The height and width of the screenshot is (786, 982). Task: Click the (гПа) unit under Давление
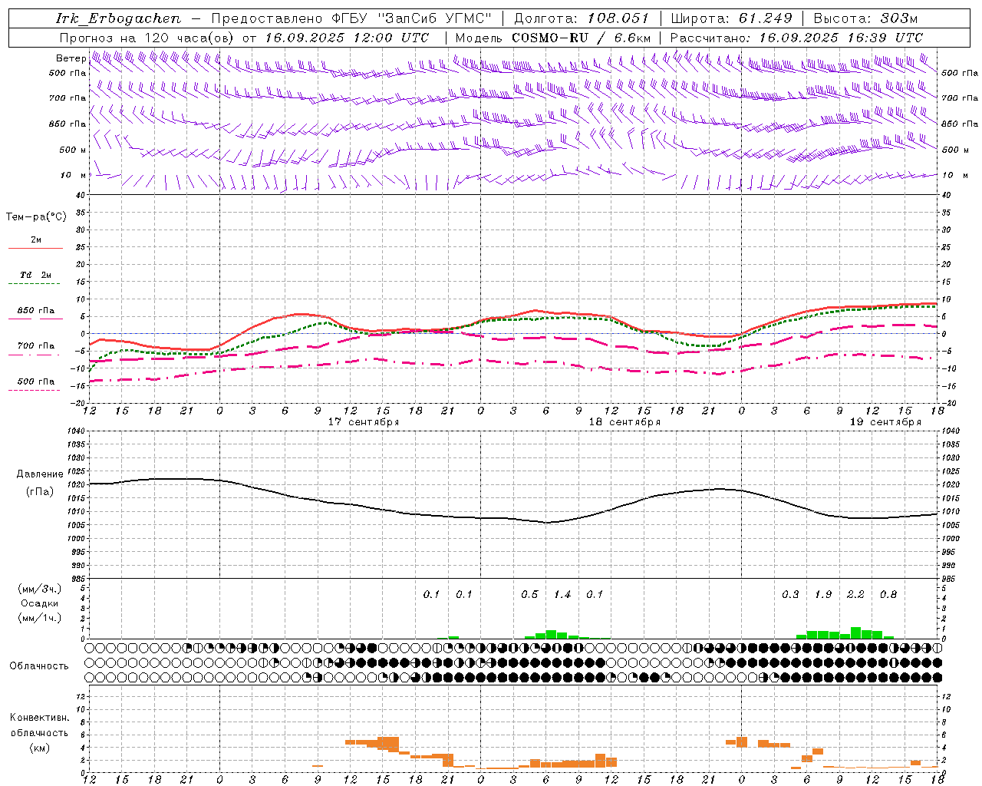[x=40, y=491]
